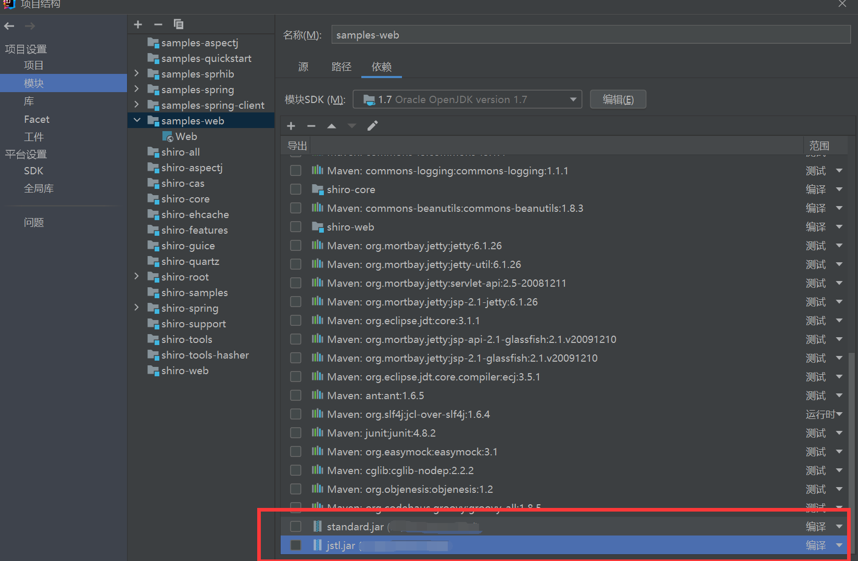This screenshot has width=858, height=561.
Task: Open 问题 in sidebar
Action: [x=34, y=222]
